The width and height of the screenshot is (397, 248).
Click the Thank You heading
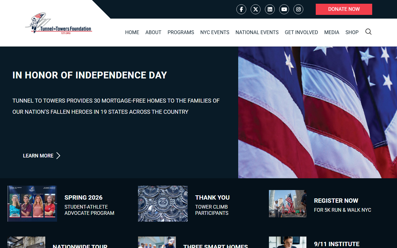point(212,197)
